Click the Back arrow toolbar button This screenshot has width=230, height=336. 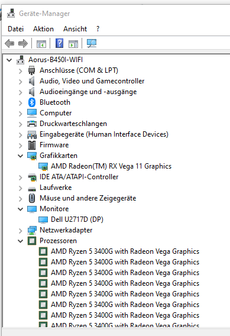click(9, 44)
